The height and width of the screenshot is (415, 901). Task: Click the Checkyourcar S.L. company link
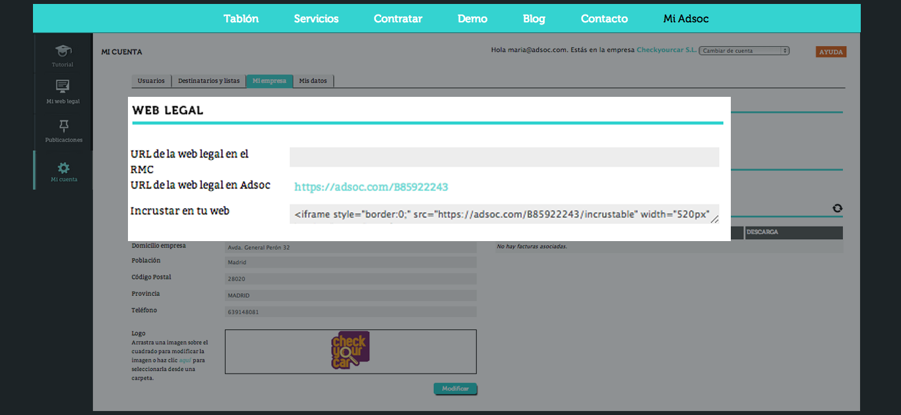click(x=666, y=50)
